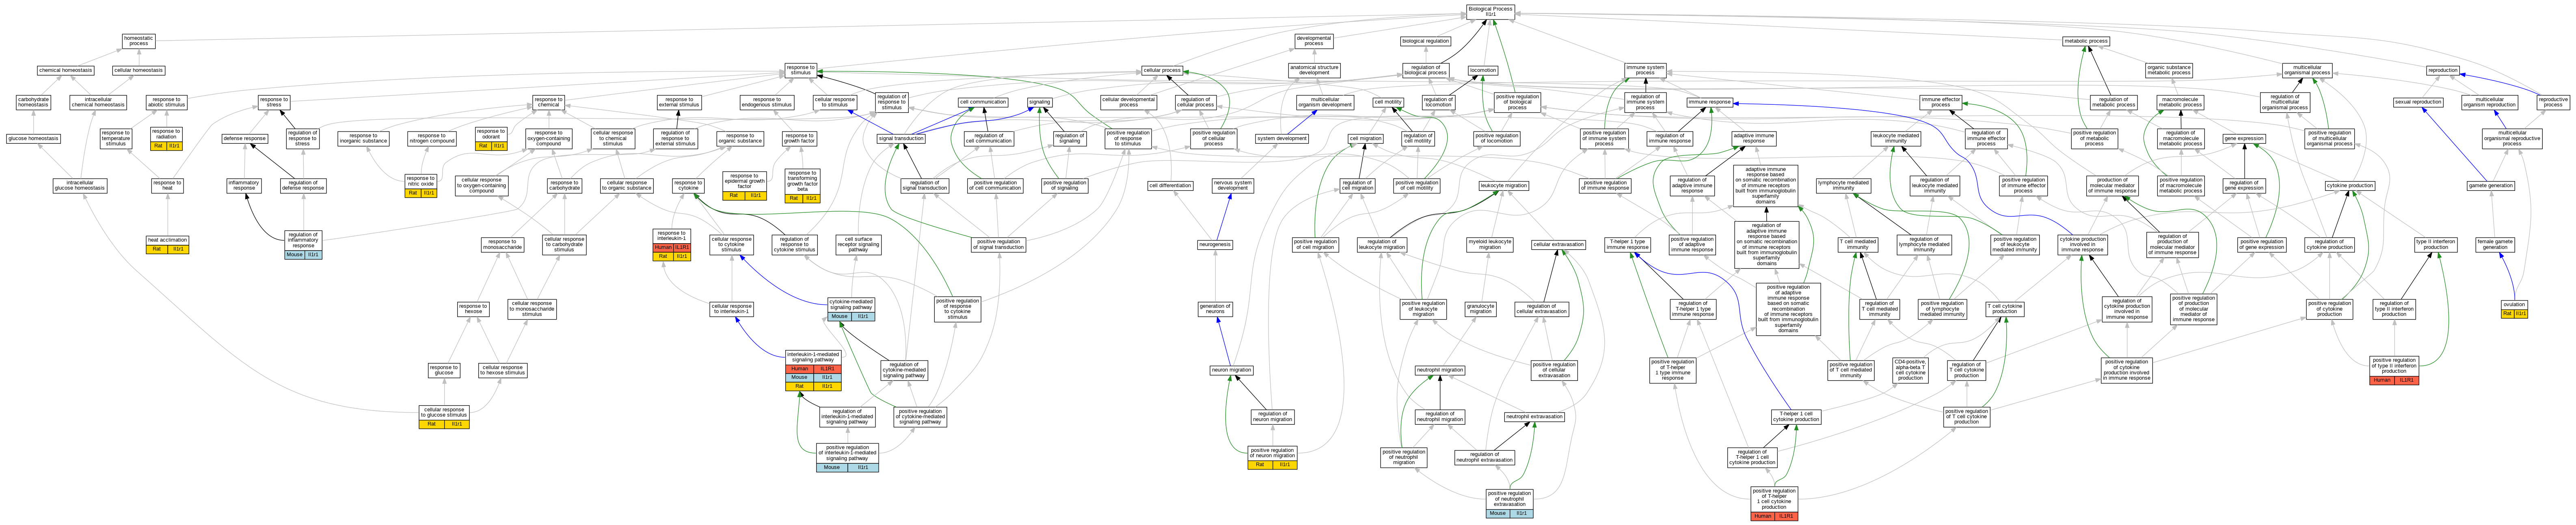2576x525 pixels.
Task: Click Rat row under 'positive regulation of neuron migration'
Action: click(x=1273, y=465)
